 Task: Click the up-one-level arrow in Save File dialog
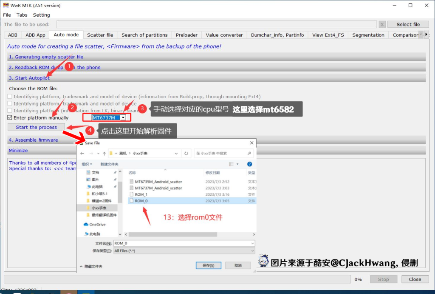click(x=105, y=153)
